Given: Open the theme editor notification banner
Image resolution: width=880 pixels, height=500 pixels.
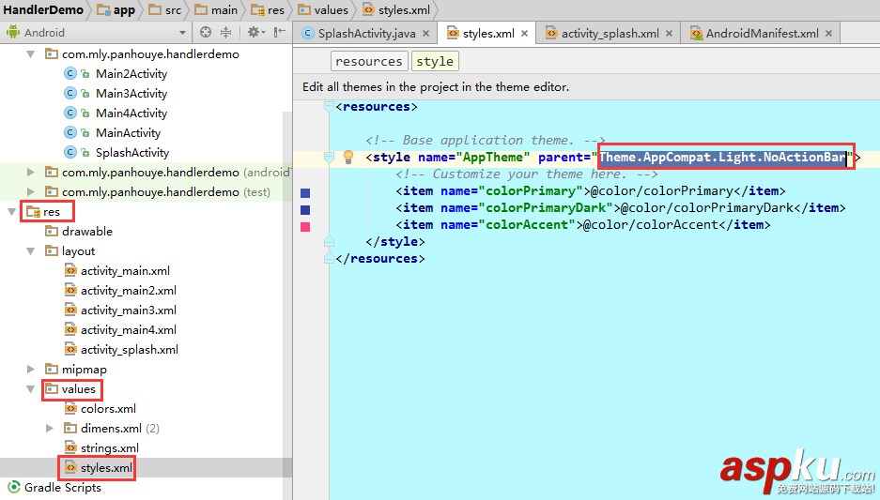Looking at the screenshot, I should click(x=436, y=87).
